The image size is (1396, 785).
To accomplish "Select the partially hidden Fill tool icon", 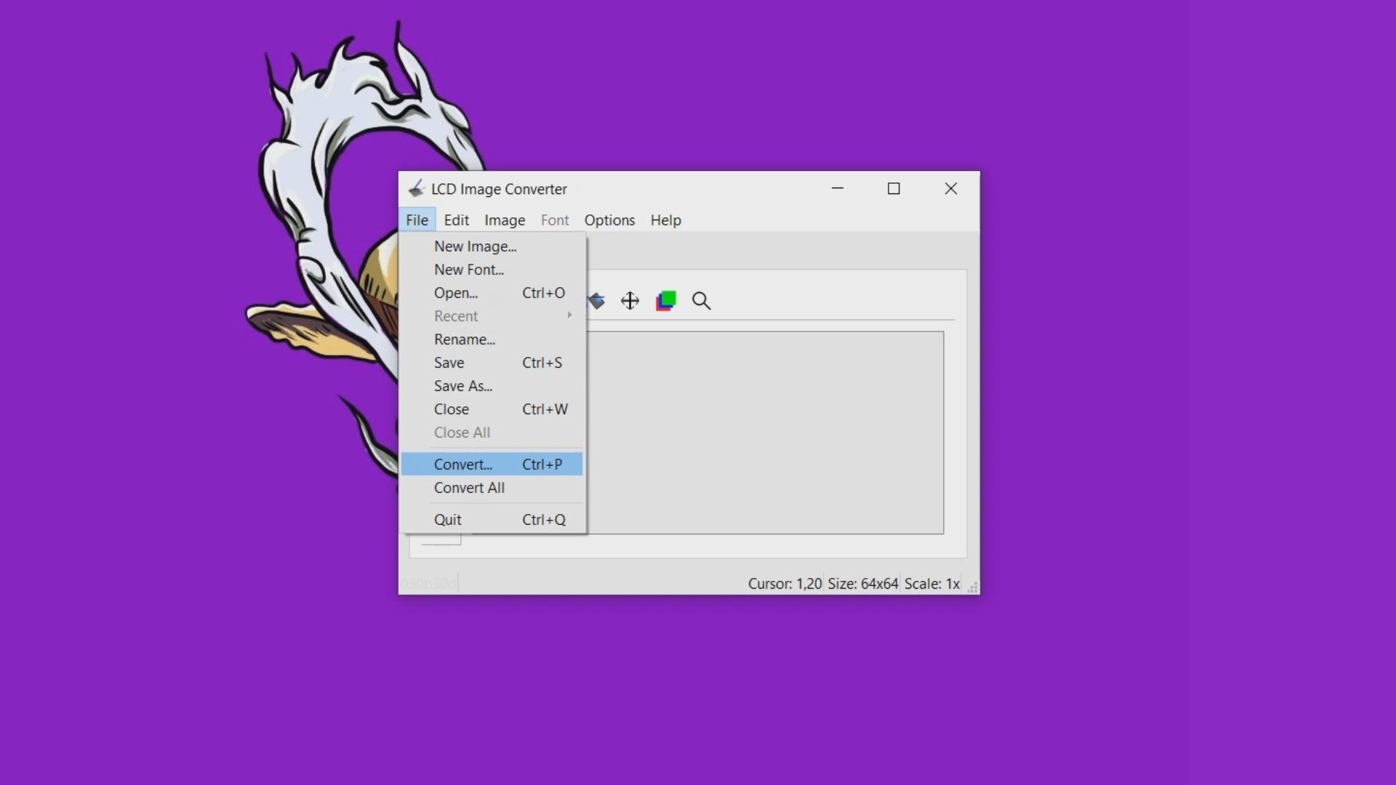I will coord(597,301).
